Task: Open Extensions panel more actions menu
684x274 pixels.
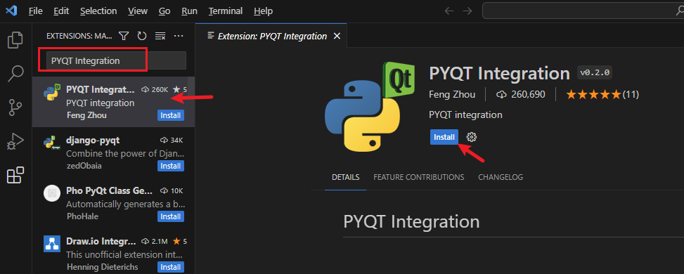Action: 179,36
